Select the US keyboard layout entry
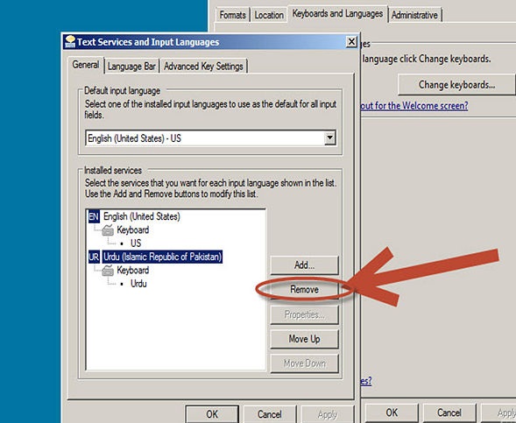The height and width of the screenshot is (423, 516). 136,243
